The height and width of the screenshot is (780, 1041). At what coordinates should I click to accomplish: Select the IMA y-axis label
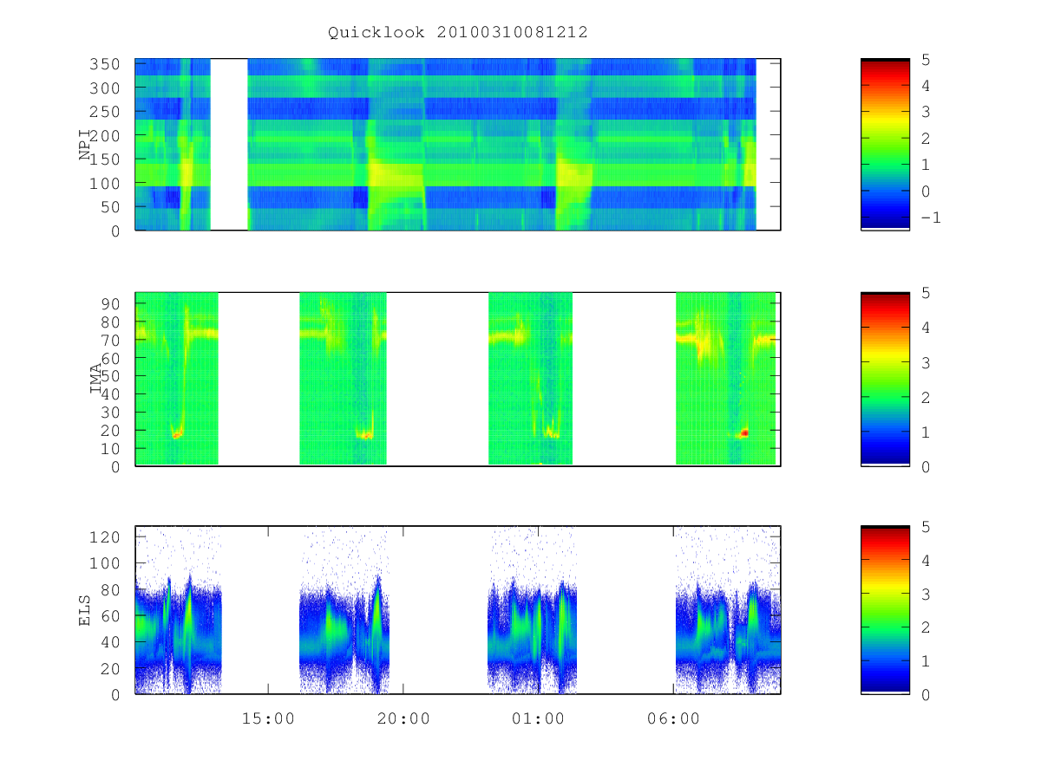click(x=96, y=380)
